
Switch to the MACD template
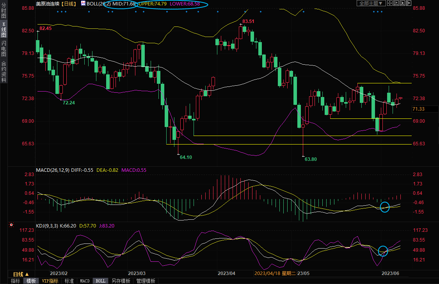click(85, 281)
